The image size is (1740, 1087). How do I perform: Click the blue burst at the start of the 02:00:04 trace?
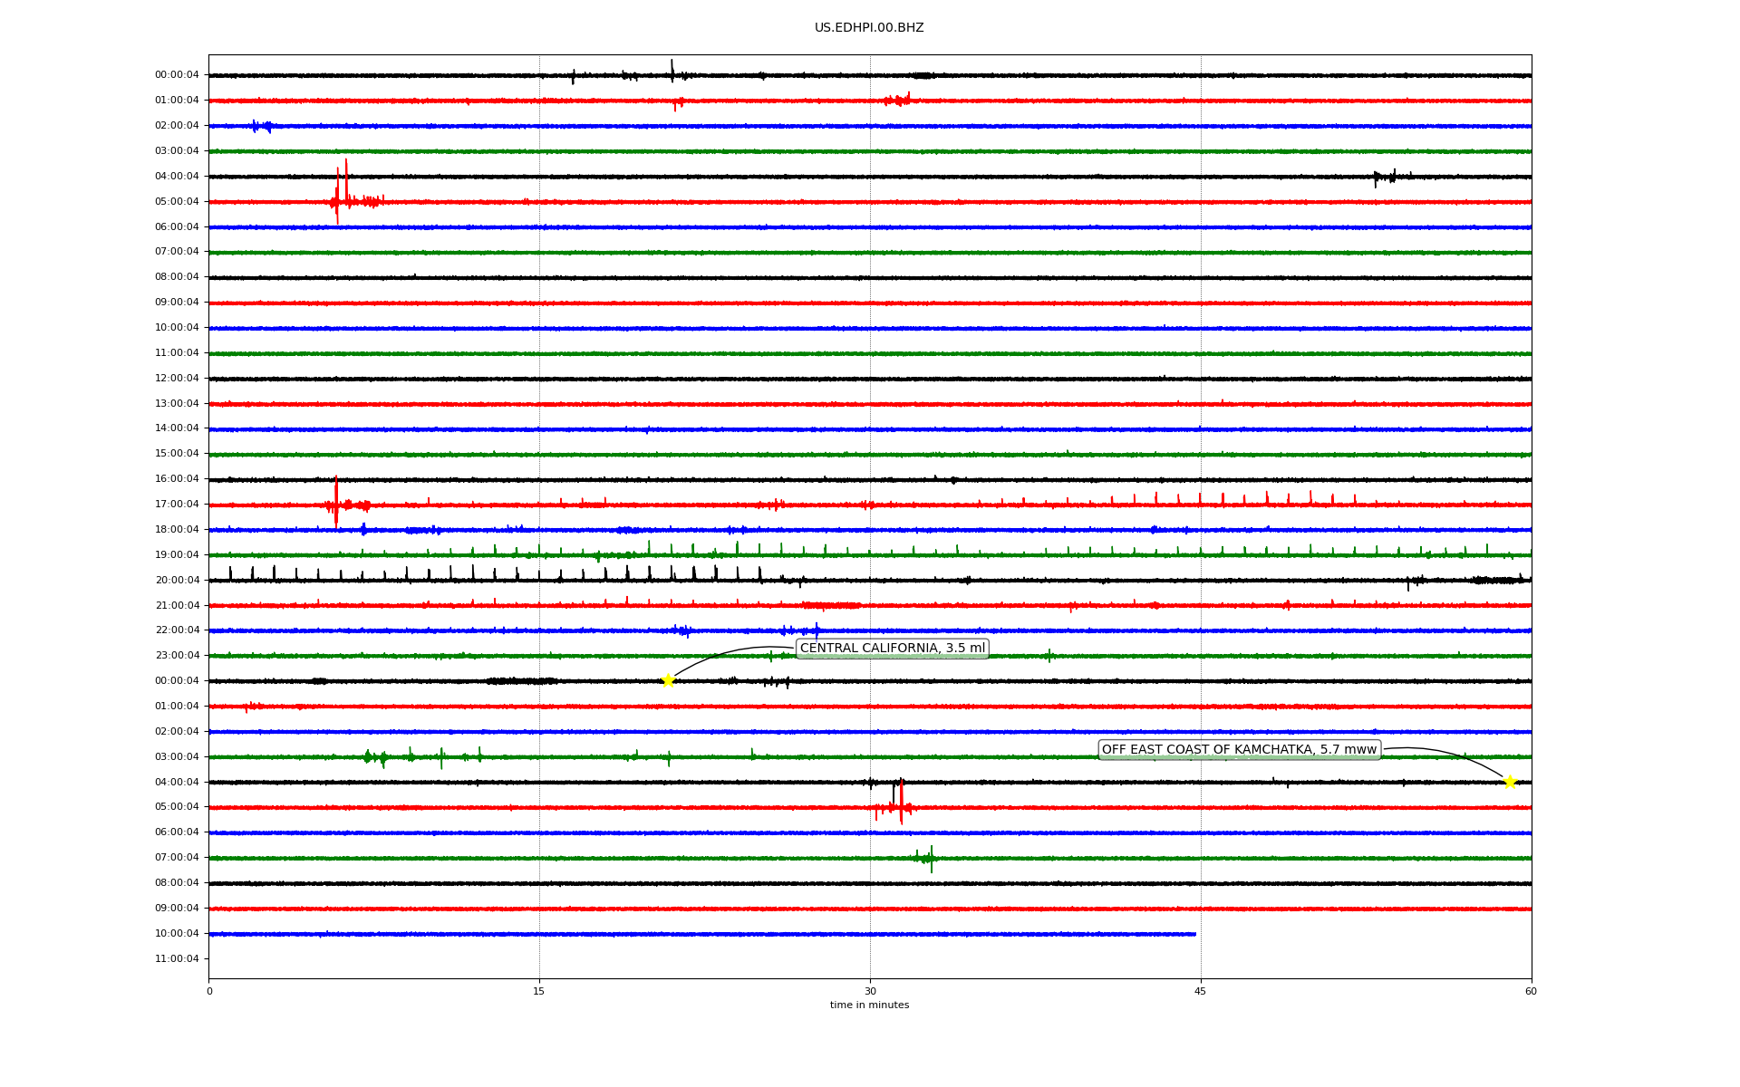[260, 126]
